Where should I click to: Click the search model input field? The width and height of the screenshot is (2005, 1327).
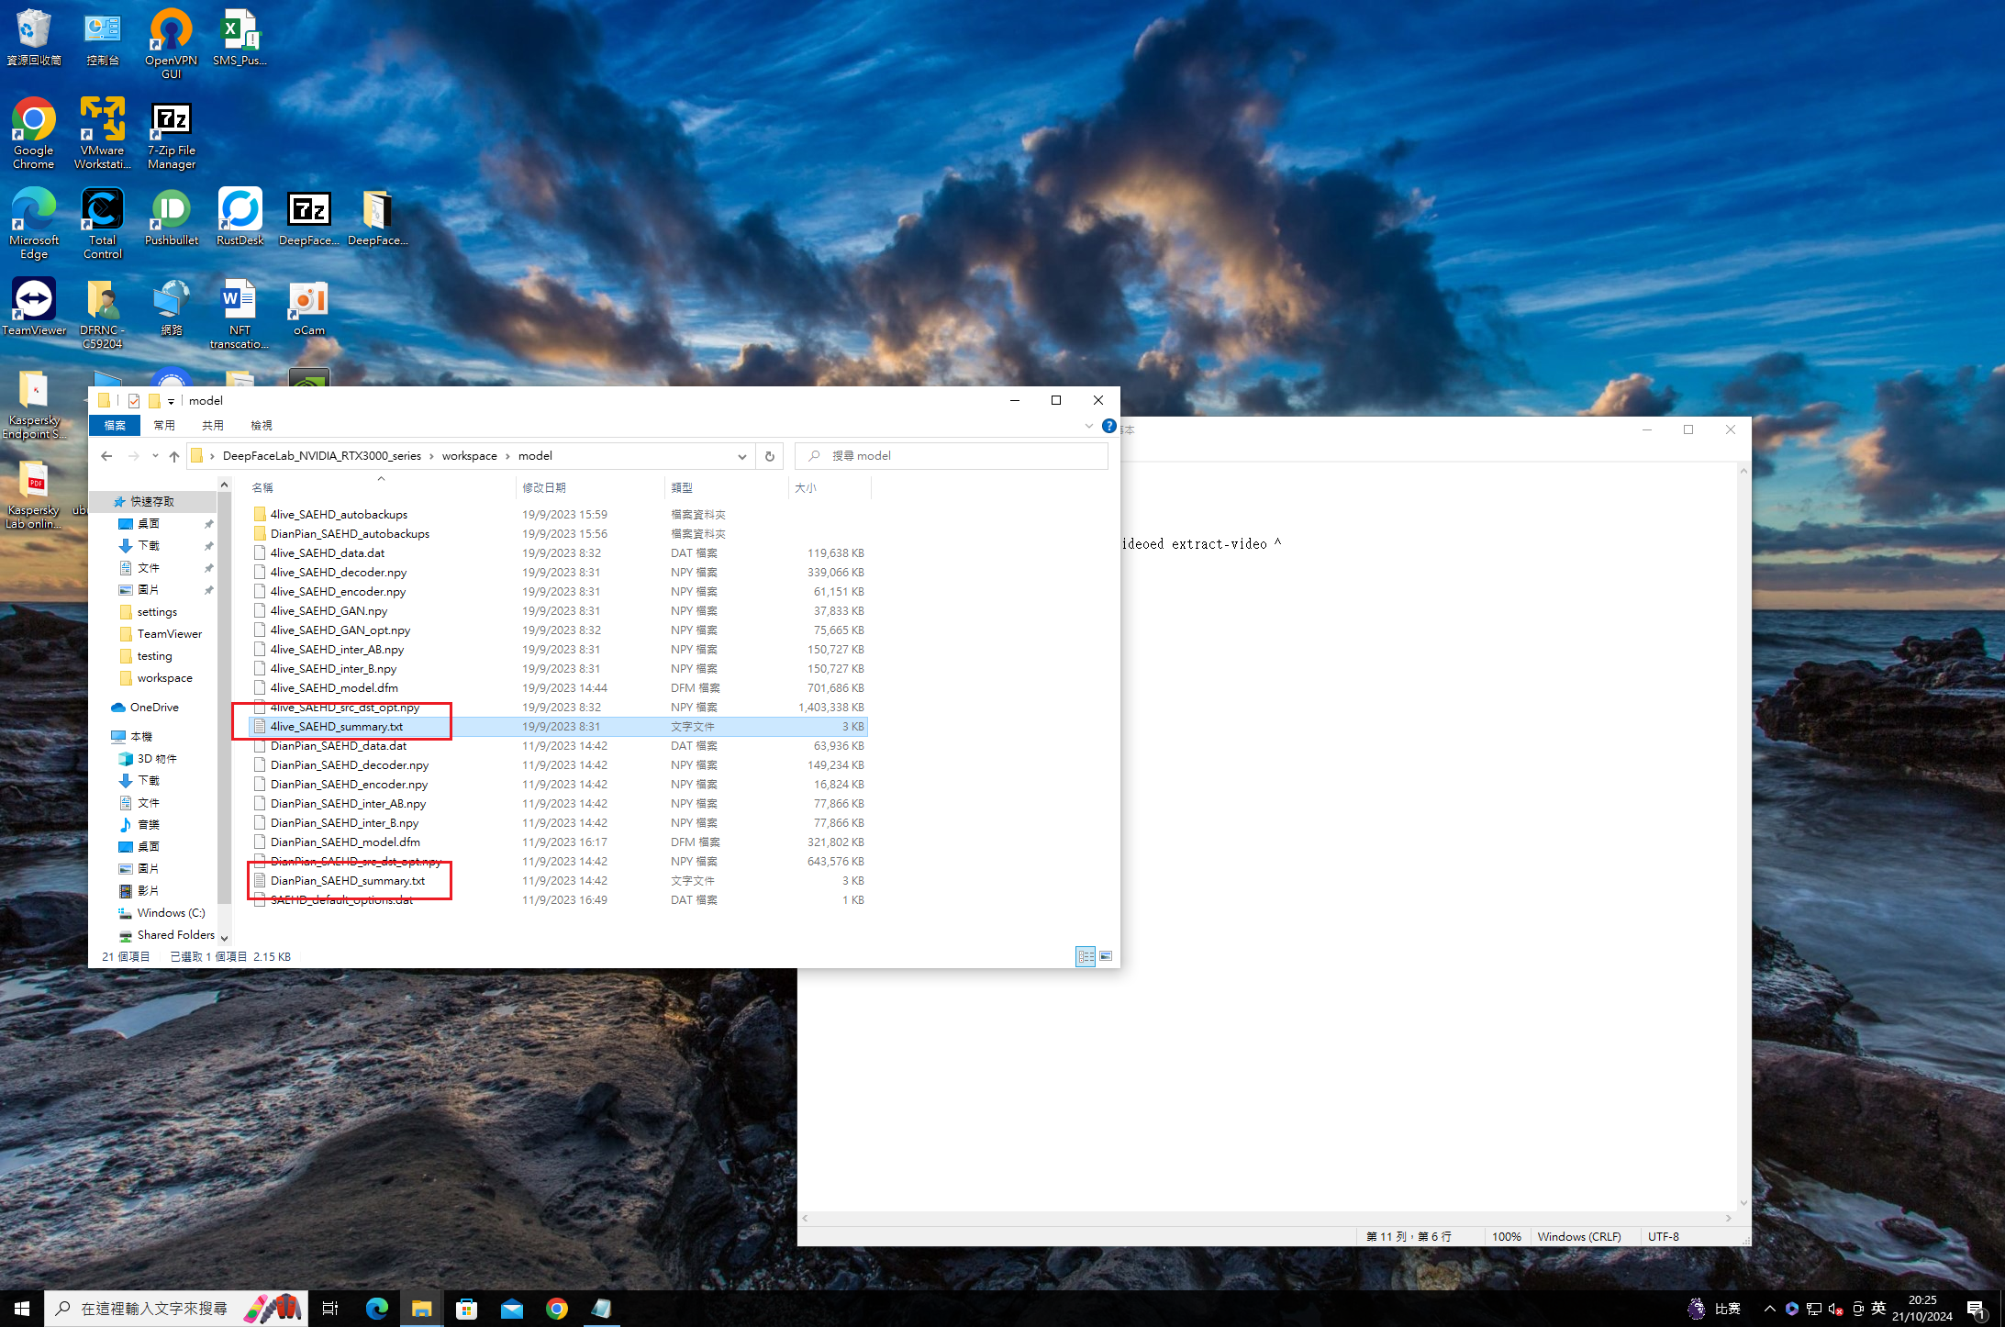[x=952, y=456]
